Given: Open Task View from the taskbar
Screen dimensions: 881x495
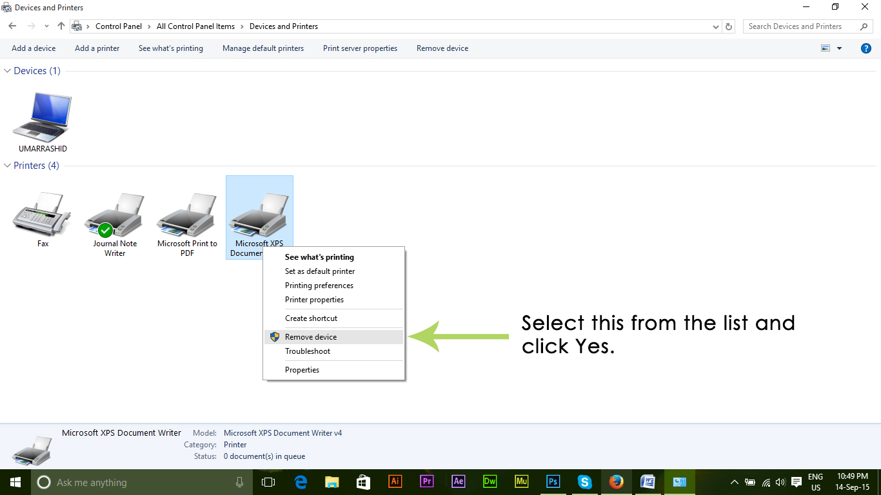Looking at the screenshot, I should coord(268,482).
